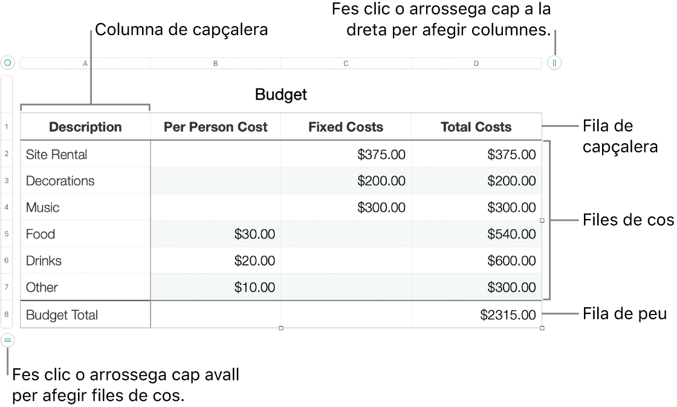Click the add-columns handle on the right

[554, 62]
